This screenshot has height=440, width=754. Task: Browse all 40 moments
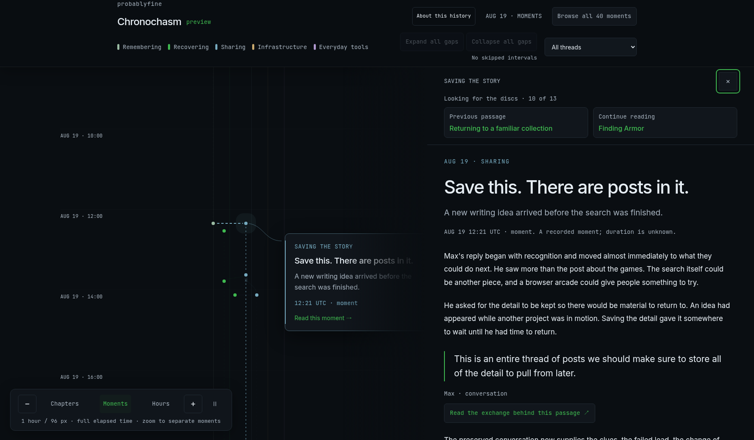(x=594, y=16)
